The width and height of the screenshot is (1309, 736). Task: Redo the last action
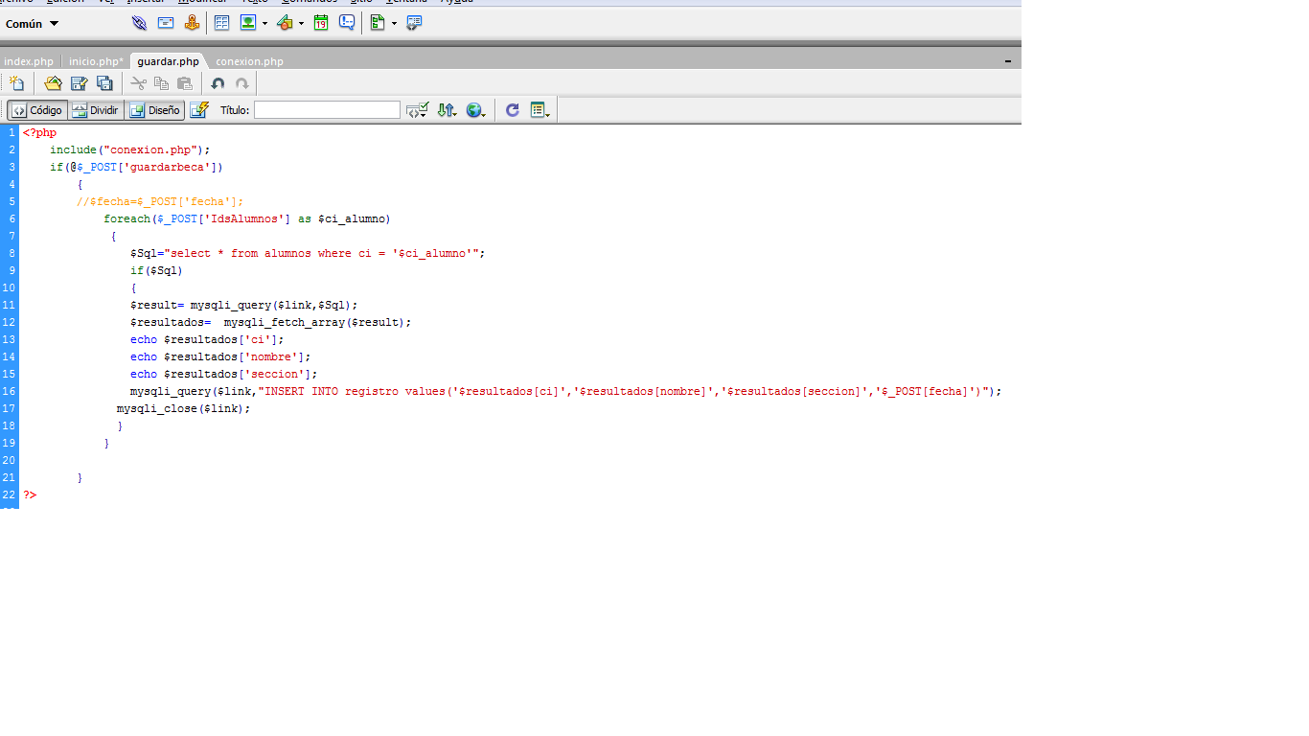coord(242,83)
